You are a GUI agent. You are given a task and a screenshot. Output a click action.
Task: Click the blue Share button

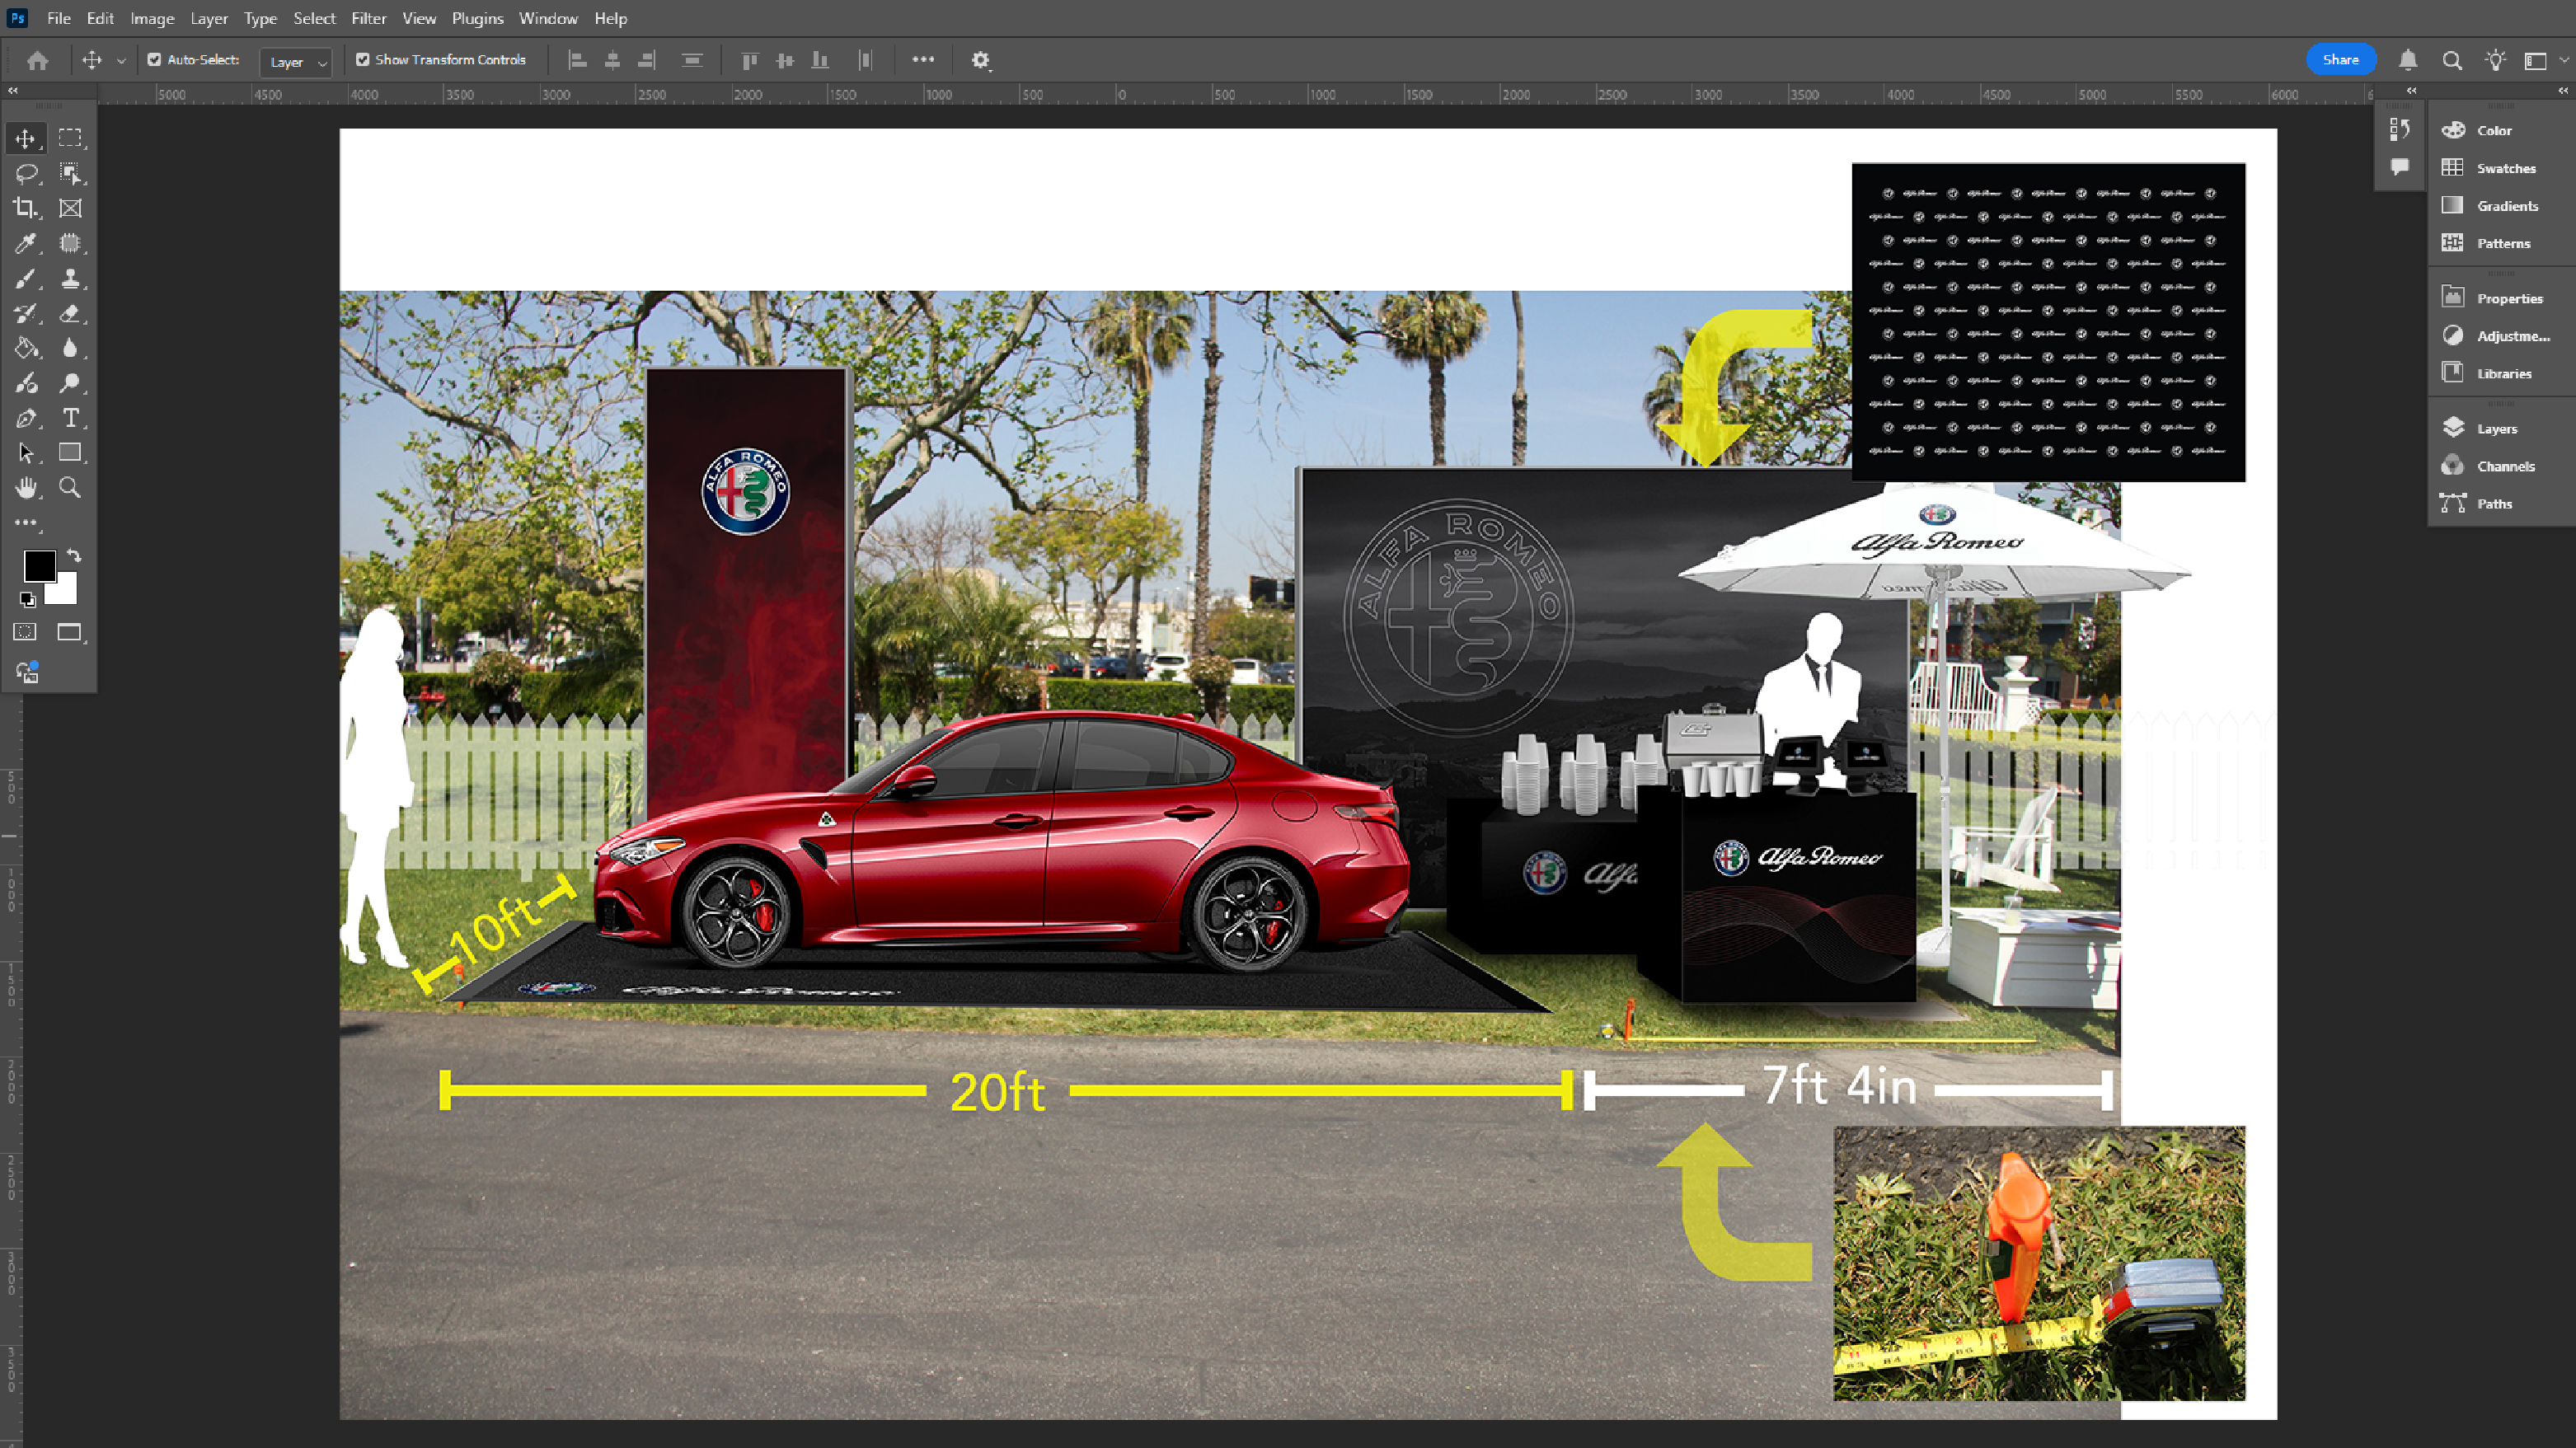click(x=2340, y=60)
